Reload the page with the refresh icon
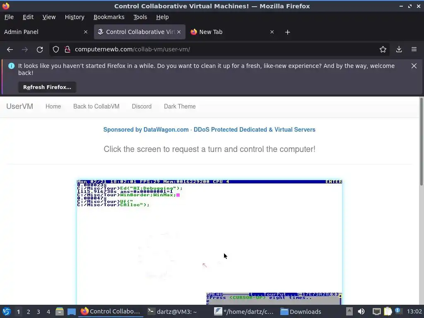The width and height of the screenshot is (424, 318). 40,50
